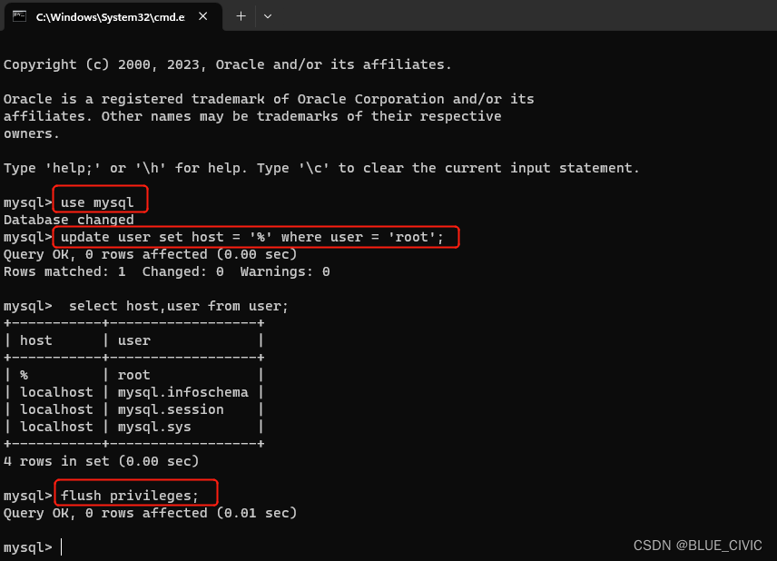This screenshot has width=777, height=561.
Task: Click the 'user' column header
Action: coord(133,340)
